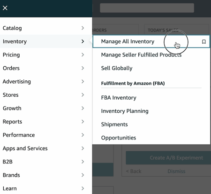Open Inventory Planning link
The image size is (211, 194).
(x=125, y=111)
